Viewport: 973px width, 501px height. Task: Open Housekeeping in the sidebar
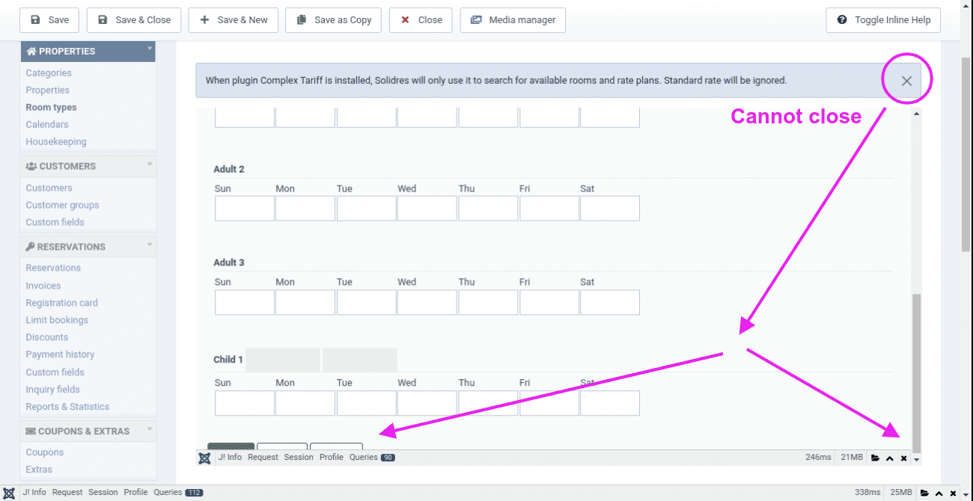coord(56,141)
